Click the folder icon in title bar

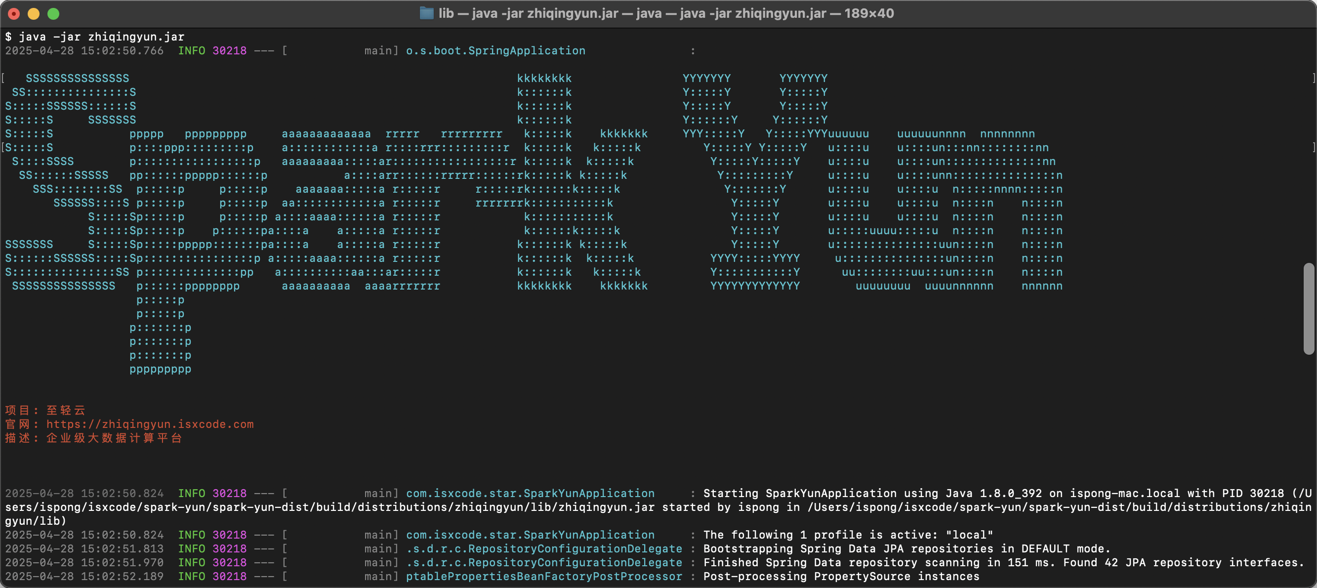coord(426,13)
